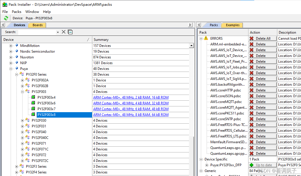301x176 pixels.
Task: Click the MindMotion vendor diamond icon
Action: 17,45
